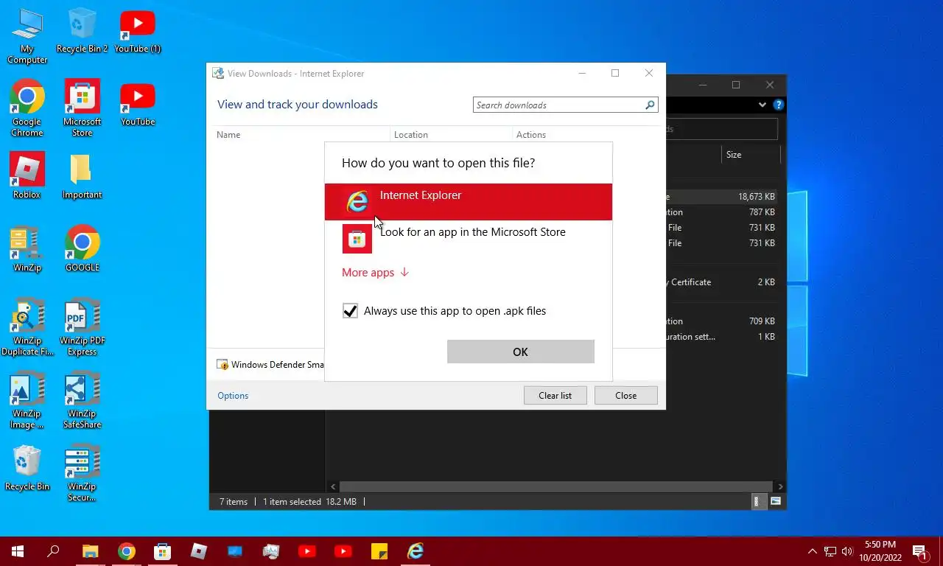Open Microsoft Store from the taskbar
The image size is (943, 566).
click(x=163, y=551)
